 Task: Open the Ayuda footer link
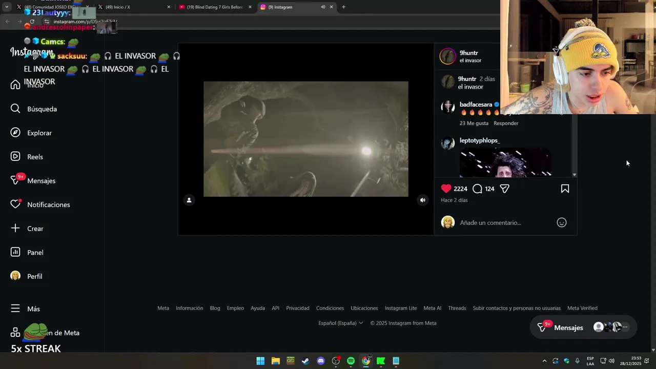258,308
